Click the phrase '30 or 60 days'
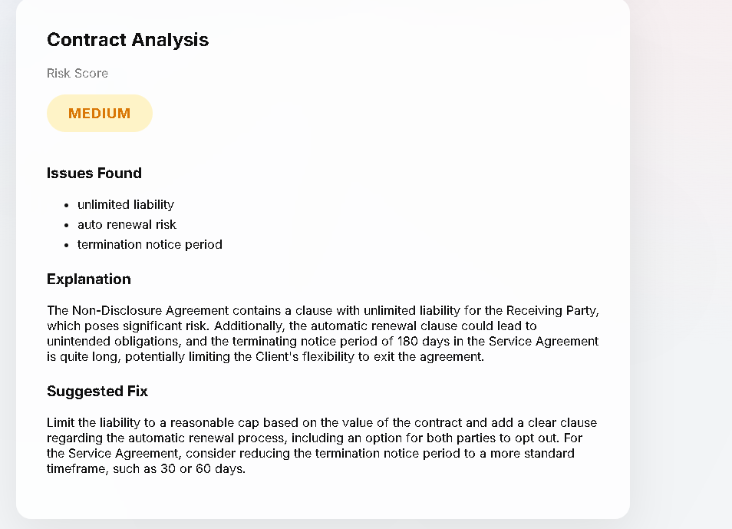The height and width of the screenshot is (529, 732). click(202, 468)
